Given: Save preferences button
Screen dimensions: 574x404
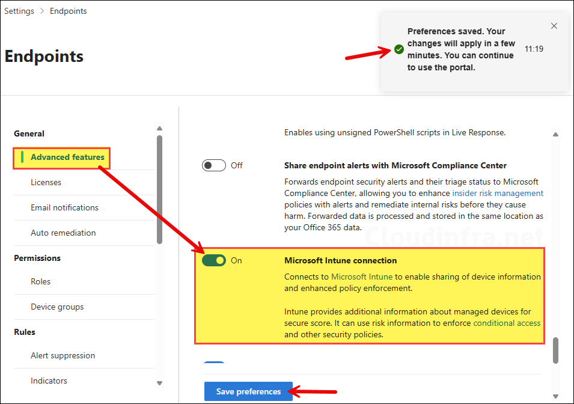Looking at the screenshot, I should 248,391.
